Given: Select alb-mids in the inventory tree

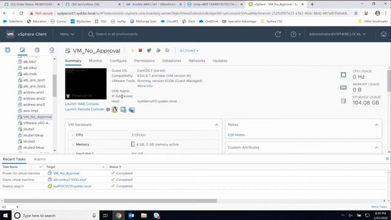Looking at the screenshot, I should tap(30, 74).
